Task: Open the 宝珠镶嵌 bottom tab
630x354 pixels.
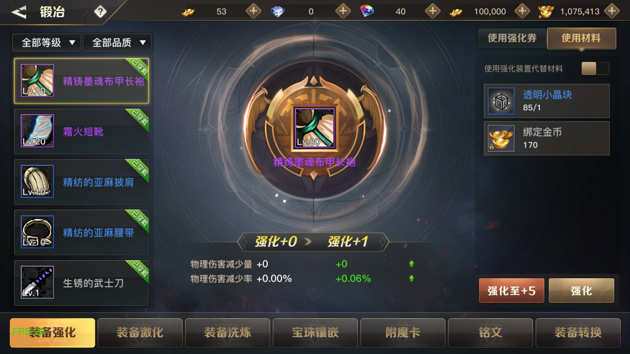Action: [315, 333]
